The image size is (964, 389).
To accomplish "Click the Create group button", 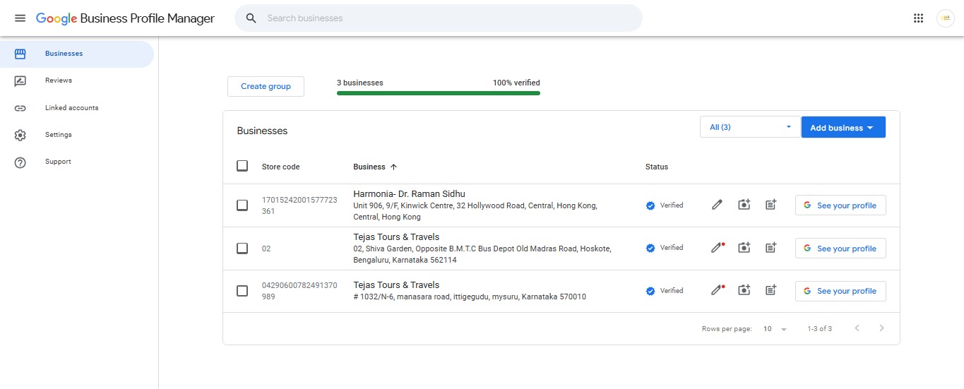I will (x=266, y=86).
